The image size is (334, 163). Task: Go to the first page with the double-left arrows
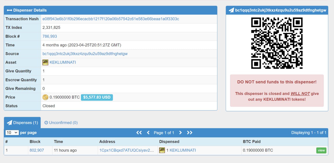(139, 132)
